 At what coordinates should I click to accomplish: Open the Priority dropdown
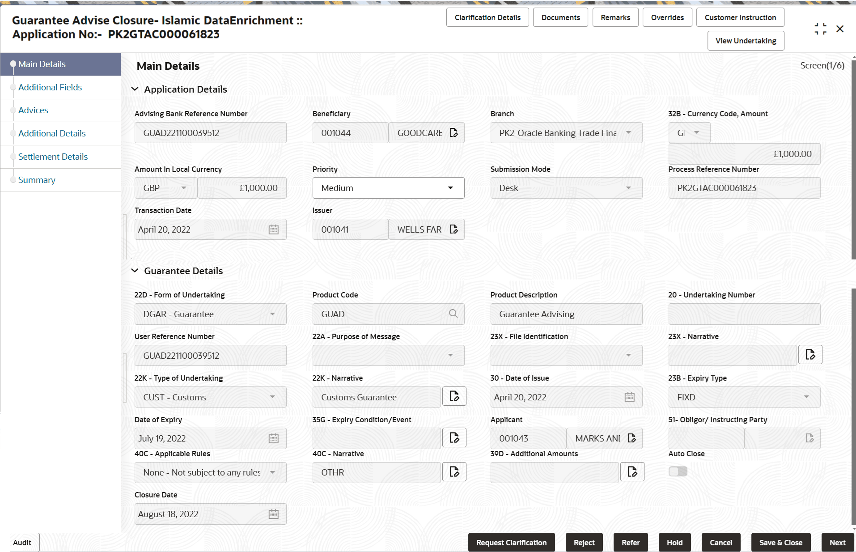(x=450, y=188)
